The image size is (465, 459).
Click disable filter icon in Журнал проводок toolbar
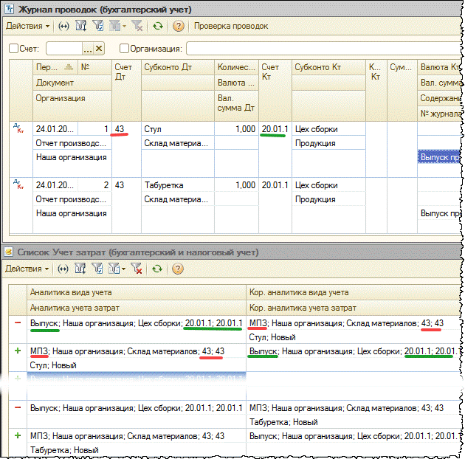point(137,26)
